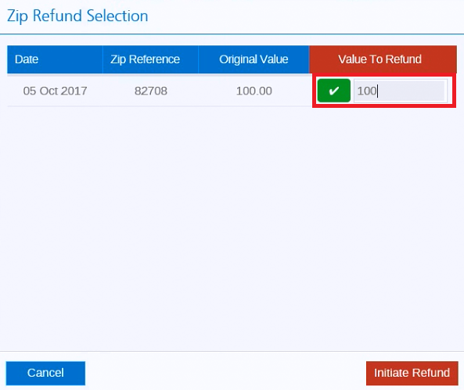Click the Zip Refund Selection title
The height and width of the screenshot is (390, 464).
click(77, 16)
